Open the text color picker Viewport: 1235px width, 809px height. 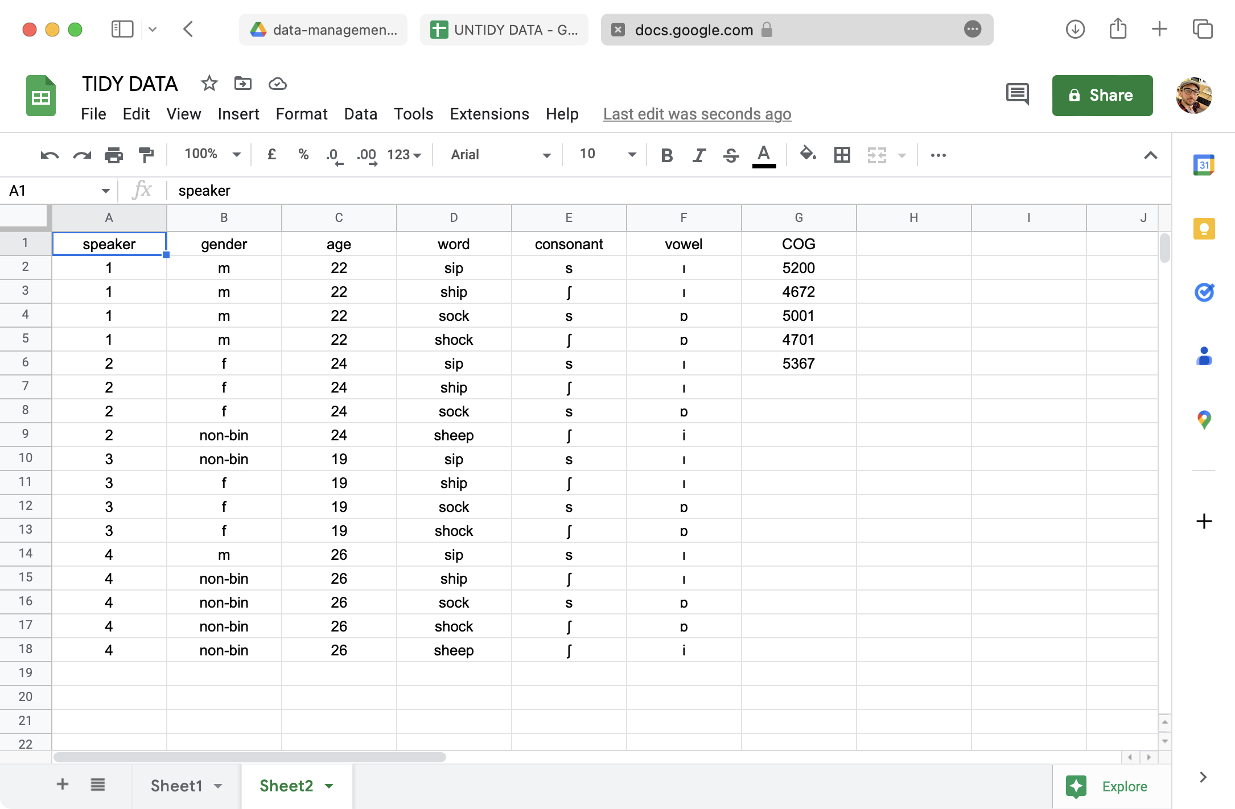point(764,155)
